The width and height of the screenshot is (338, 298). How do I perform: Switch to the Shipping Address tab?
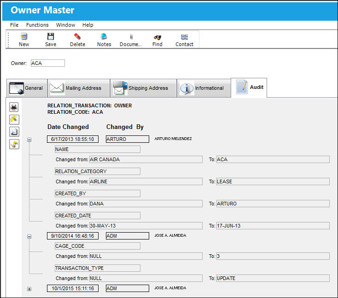point(144,88)
